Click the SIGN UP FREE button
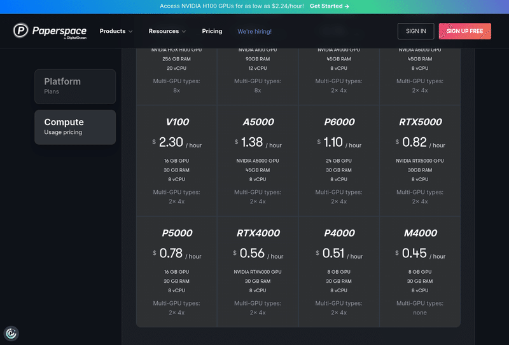This screenshot has width=509, height=345. tap(465, 31)
